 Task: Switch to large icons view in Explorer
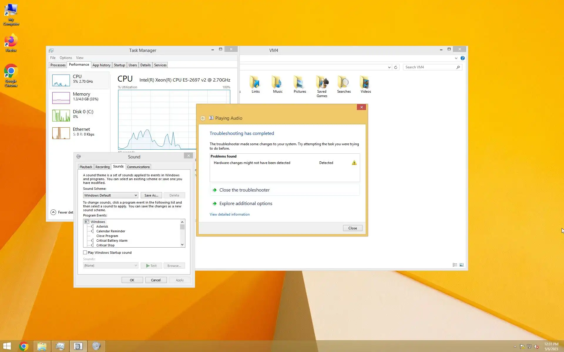461,265
